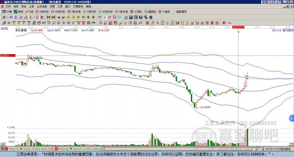
Task: Select the hand pan tool
Action: point(100,17)
